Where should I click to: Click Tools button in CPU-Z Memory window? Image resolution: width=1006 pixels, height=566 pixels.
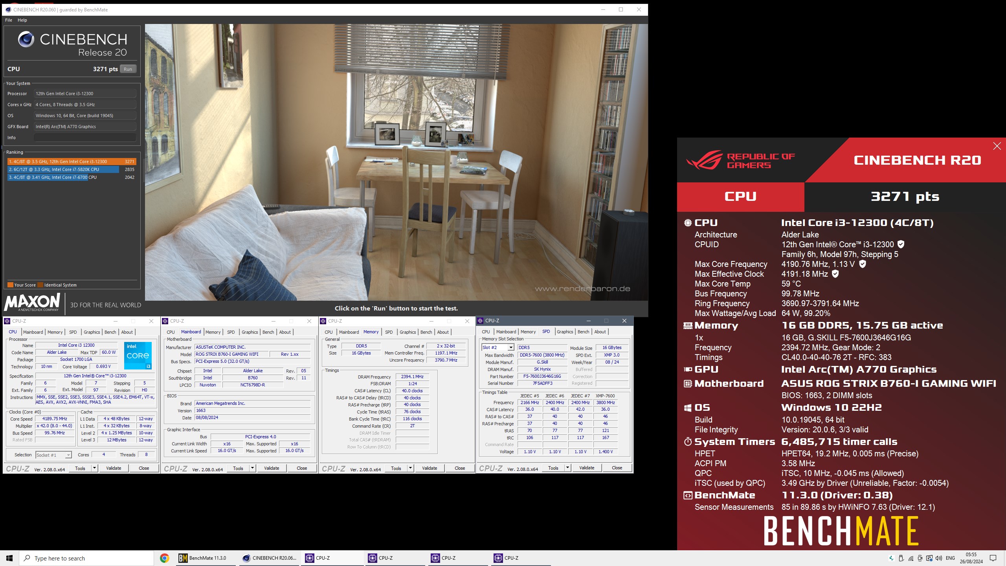[396, 468]
